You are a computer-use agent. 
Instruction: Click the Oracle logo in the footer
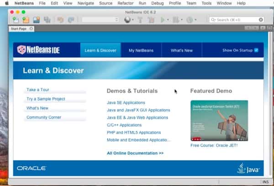(x=32, y=168)
